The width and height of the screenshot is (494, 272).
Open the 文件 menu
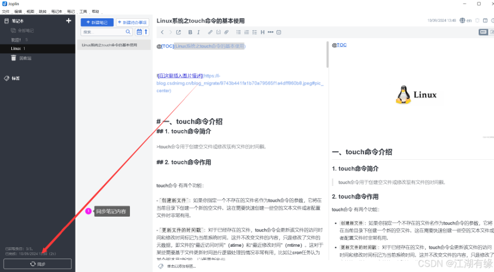coord(6,11)
